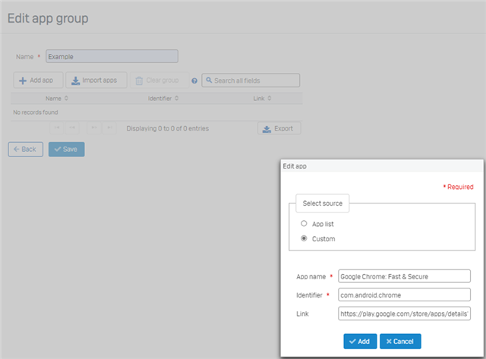Click the Import apps button
This screenshot has width=486, height=359.
(96, 80)
